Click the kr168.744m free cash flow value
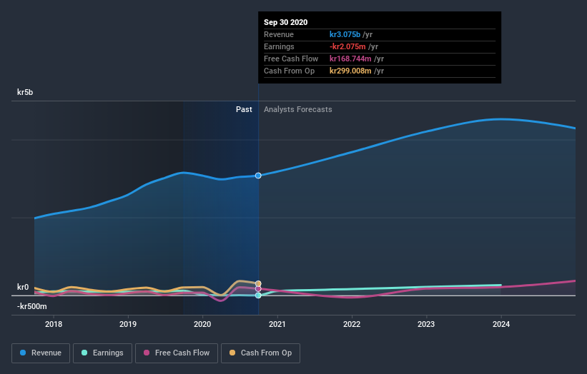Screen dimensions: 587x374 (x=350, y=59)
